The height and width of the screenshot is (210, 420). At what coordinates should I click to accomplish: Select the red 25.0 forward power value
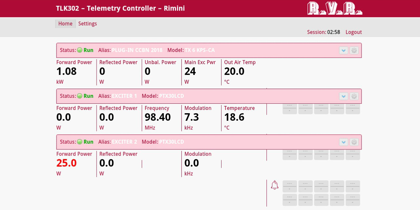click(67, 163)
